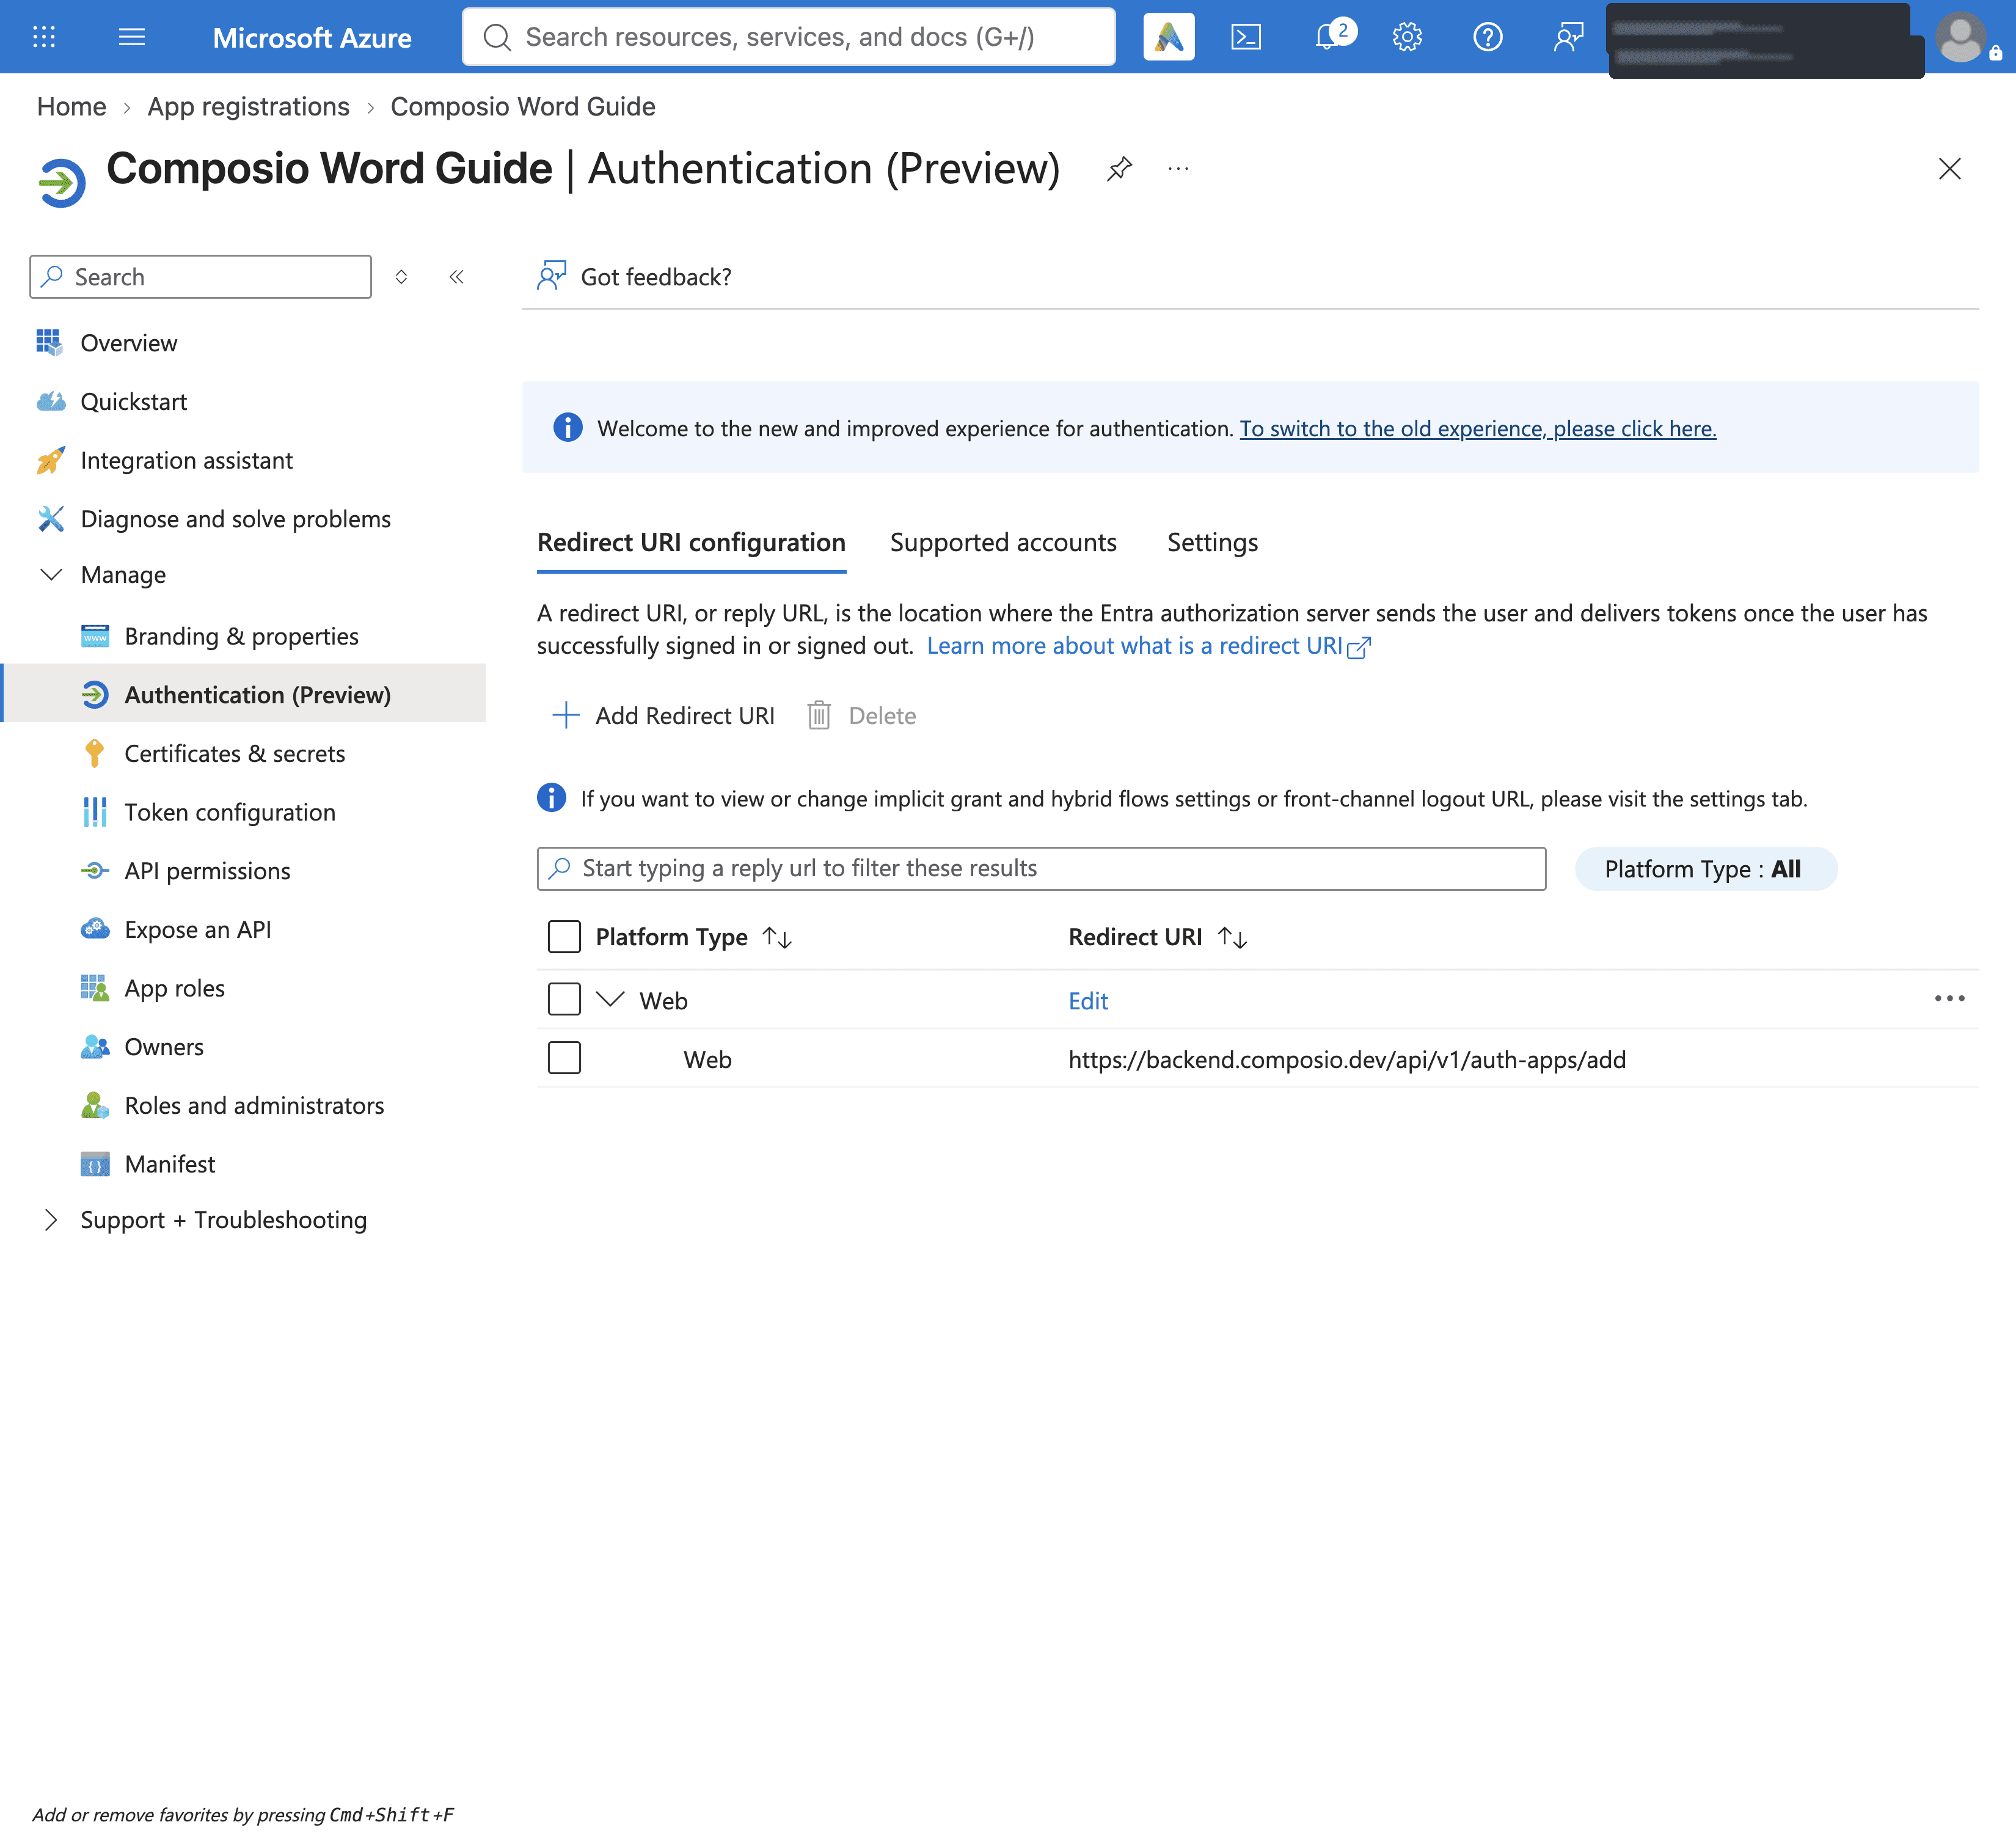Switch to the Supported accounts tab
This screenshot has height=1833, width=2016.
click(x=1003, y=542)
